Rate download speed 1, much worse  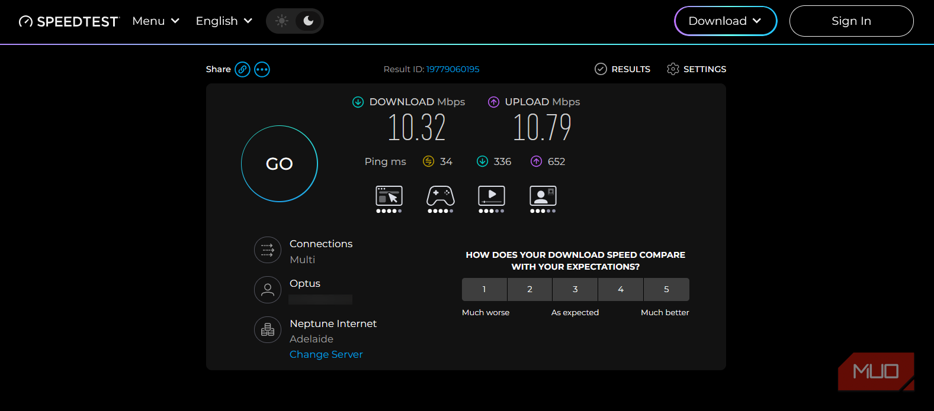(x=484, y=289)
